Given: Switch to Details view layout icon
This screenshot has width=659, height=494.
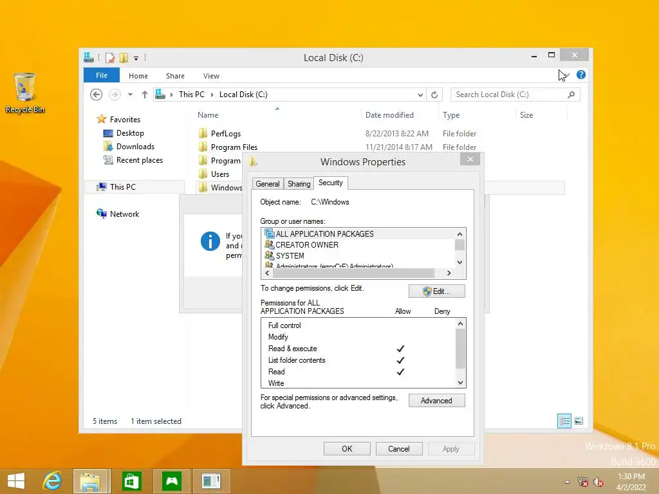Looking at the screenshot, I should [564, 421].
